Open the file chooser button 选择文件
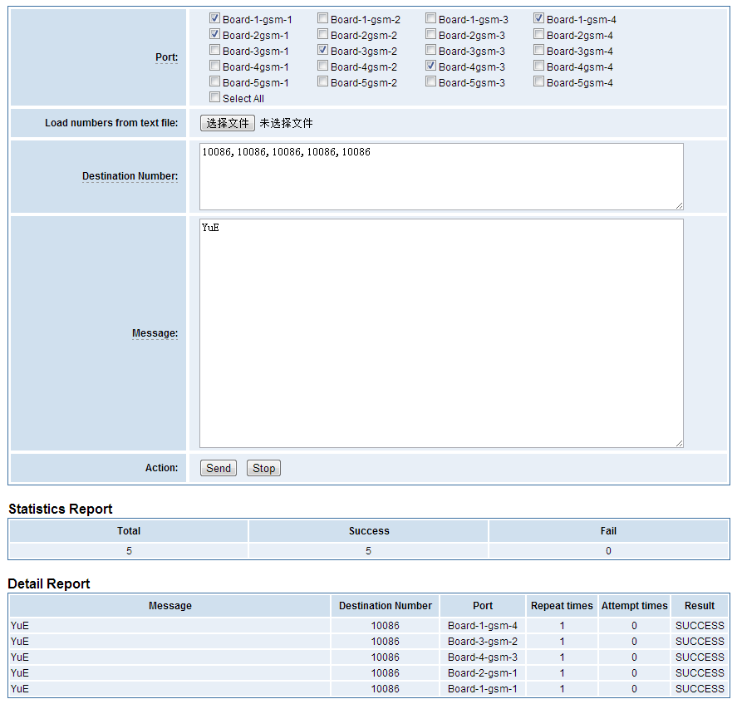 [x=228, y=123]
